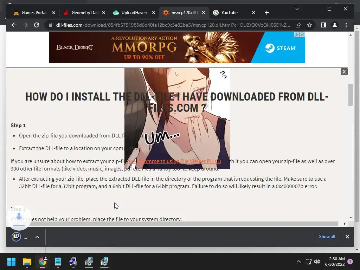Dismiss the overlay ad with the X button
Viewport: 360px width, 270px height.
pyautogui.click(x=344, y=72)
